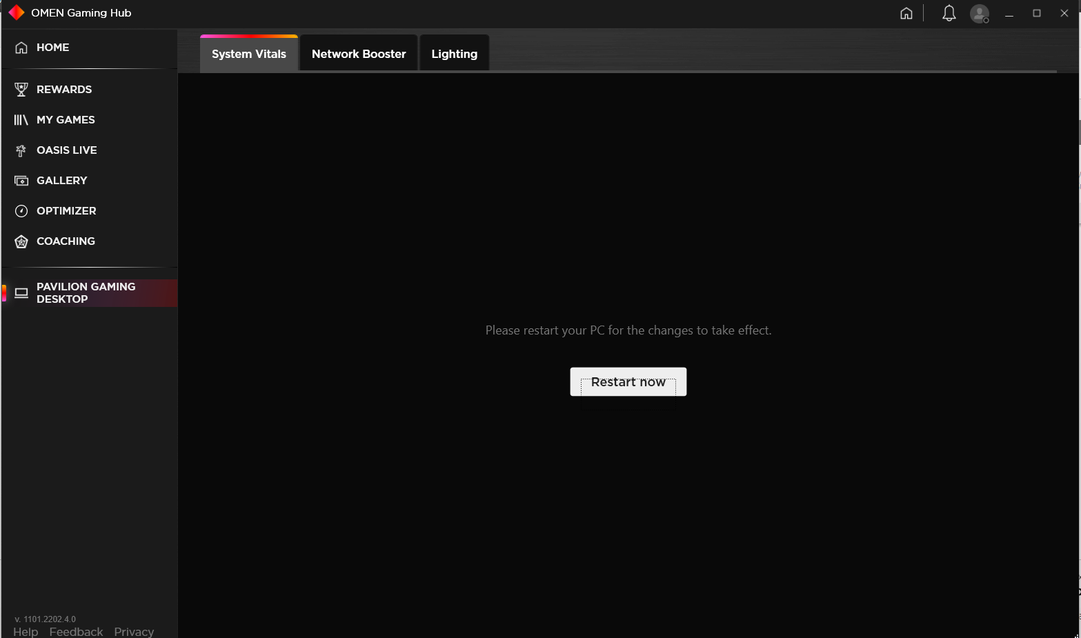
Task: Click the OMEN diamond logo
Action: click(15, 12)
